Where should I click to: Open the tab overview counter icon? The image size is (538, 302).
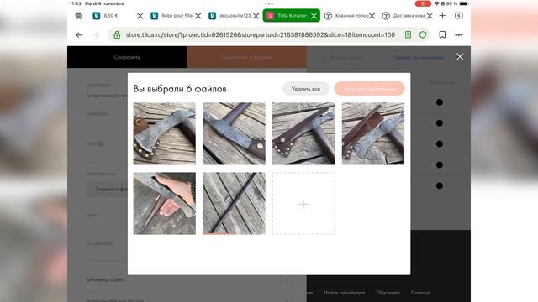(x=459, y=16)
